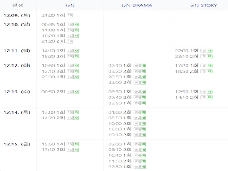Select the 13:00 1회 tvN entry
This screenshot has width=228, height=171.
pyautogui.click(x=53, y=112)
